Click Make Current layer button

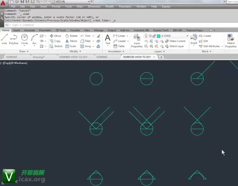tap(175, 41)
